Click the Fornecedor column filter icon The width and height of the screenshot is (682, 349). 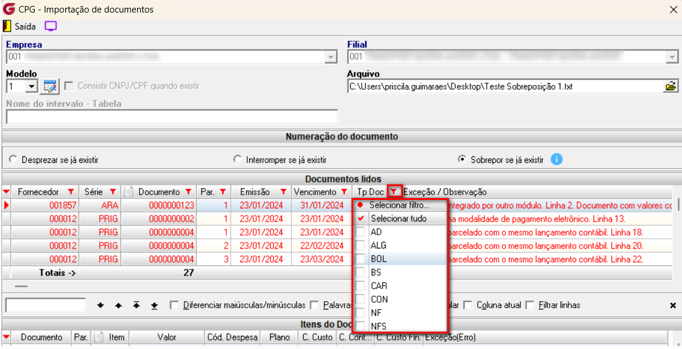71,192
